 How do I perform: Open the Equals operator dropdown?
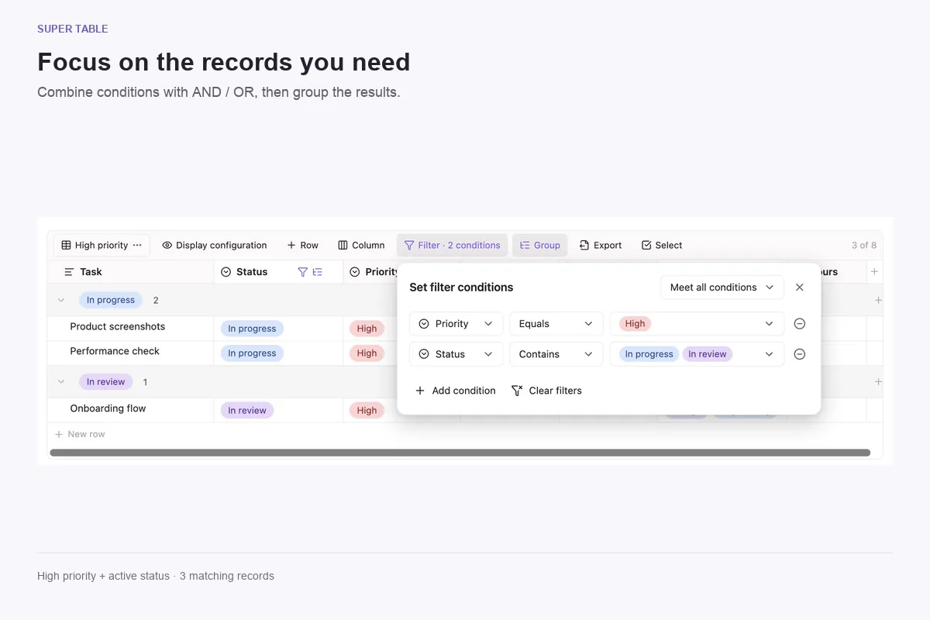556,324
